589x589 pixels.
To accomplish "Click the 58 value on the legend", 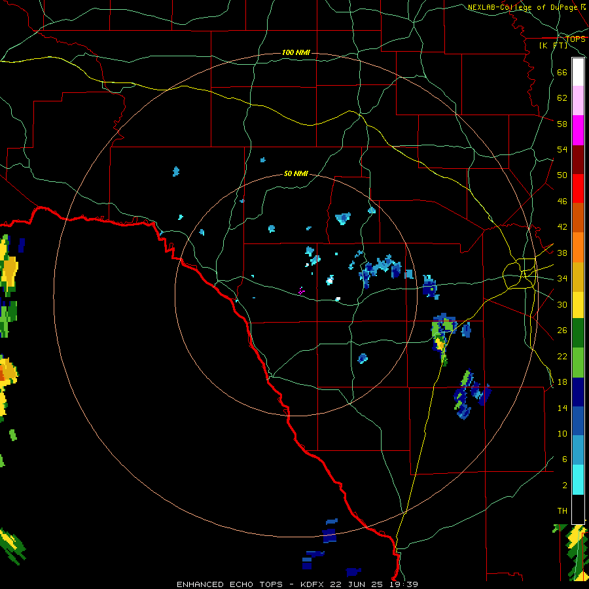I will [x=562, y=124].
